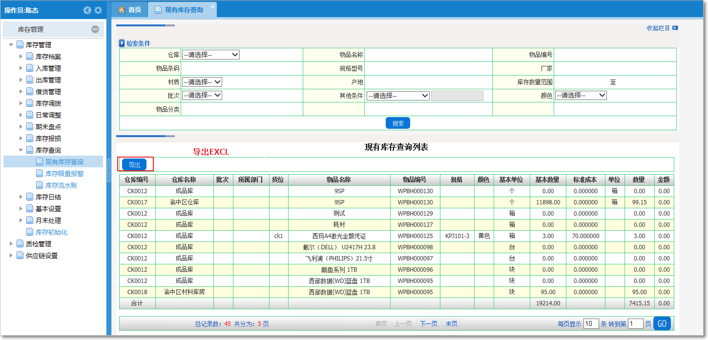Click the 检索条件 arrow icon
Image resolution: width=708 pixels, height=340 pixels.
(122, 43)
